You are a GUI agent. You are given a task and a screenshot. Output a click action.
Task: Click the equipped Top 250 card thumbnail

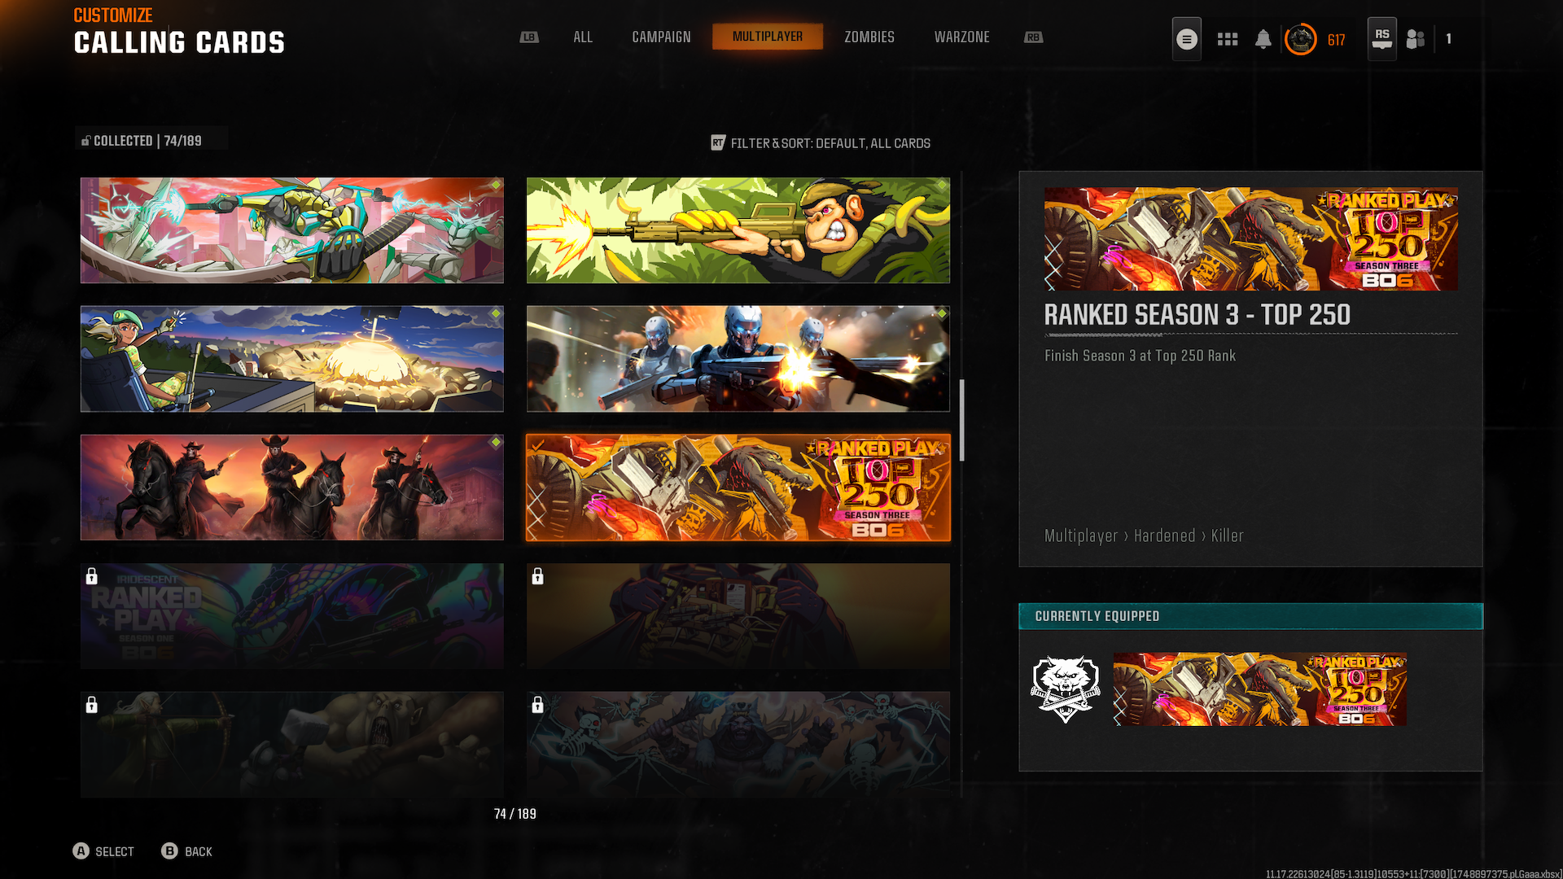click(x=1259, y=689)
